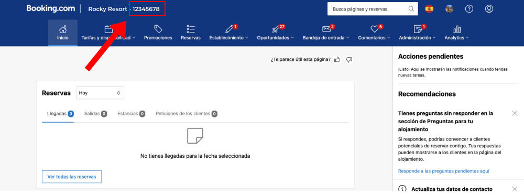Click the Spanish flag language icon
The height and width of the screenshot is (195, 524).
[x=429, y=9]
